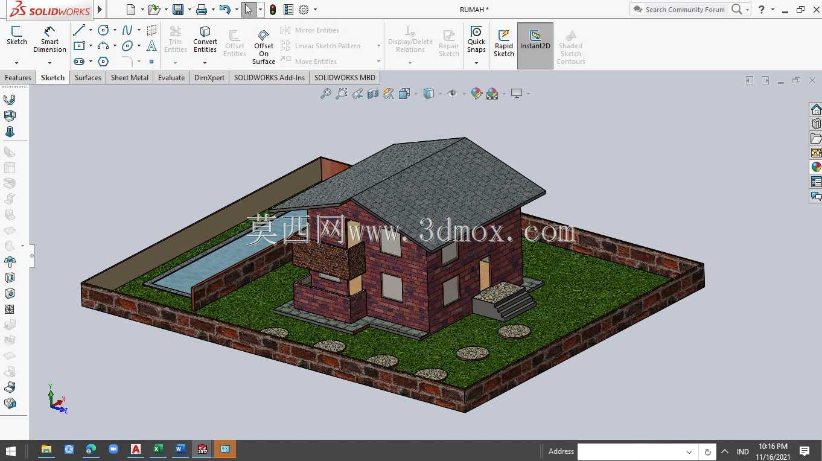Image resolution: width=822 pixels, height=461 pixels.
Task: Toggle Rapid Sketch mode
Action: pyautogui.click(x=504, y=43)
